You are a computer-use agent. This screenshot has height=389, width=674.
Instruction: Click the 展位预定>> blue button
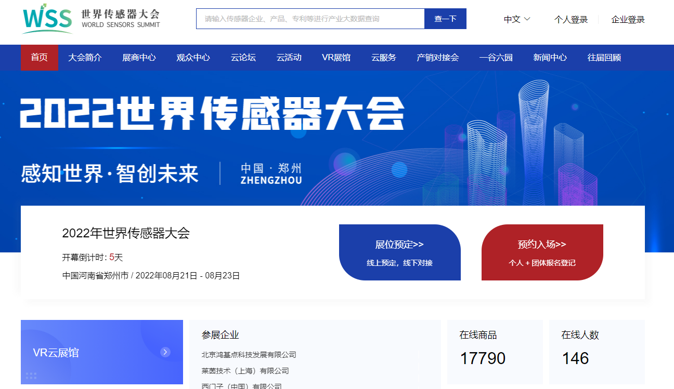coord(400,252)
